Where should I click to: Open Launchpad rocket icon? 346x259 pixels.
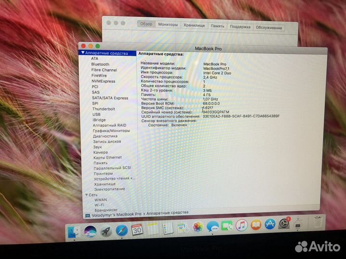click(x=106, y=232)
